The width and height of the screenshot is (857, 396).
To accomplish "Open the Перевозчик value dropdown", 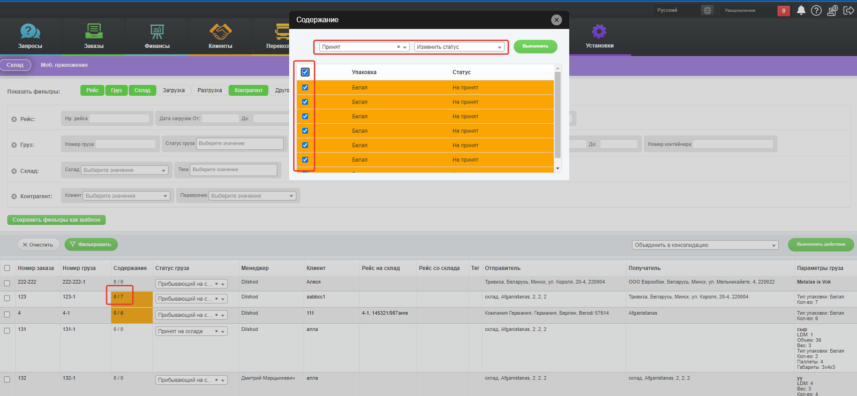I will coord(252,196).
